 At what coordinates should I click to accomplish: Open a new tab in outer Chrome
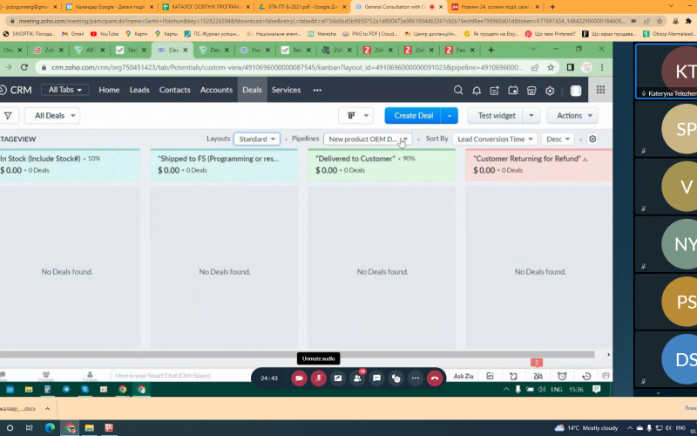[x=552, y=7]
